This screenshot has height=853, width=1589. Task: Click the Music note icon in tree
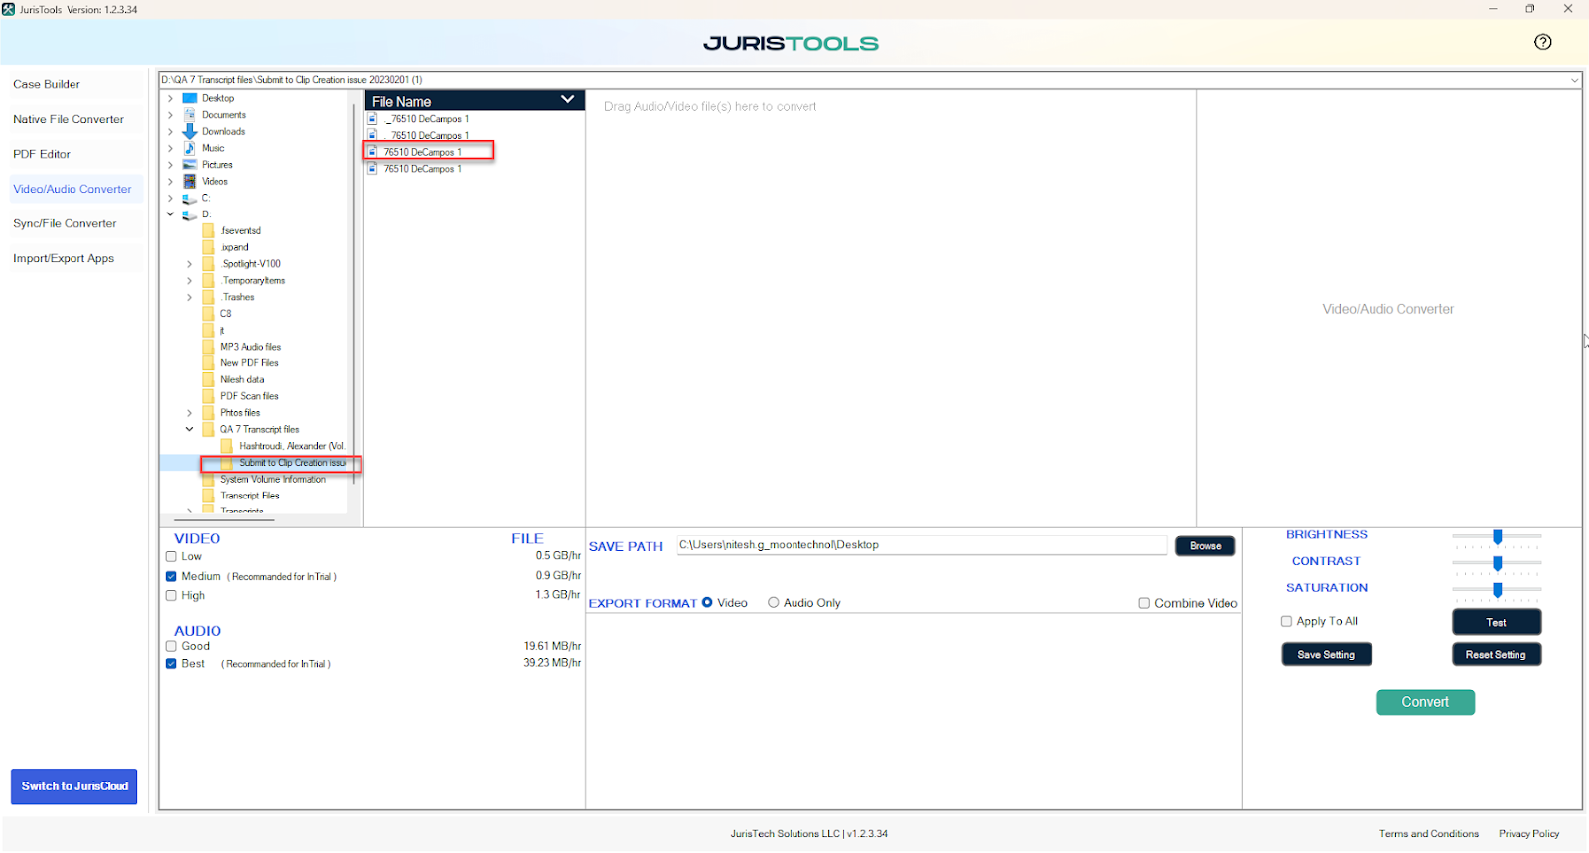pyautogui.click(x=190, y=148)
